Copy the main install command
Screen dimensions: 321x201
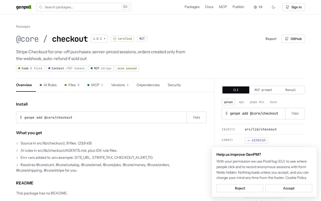click(197, 117)
